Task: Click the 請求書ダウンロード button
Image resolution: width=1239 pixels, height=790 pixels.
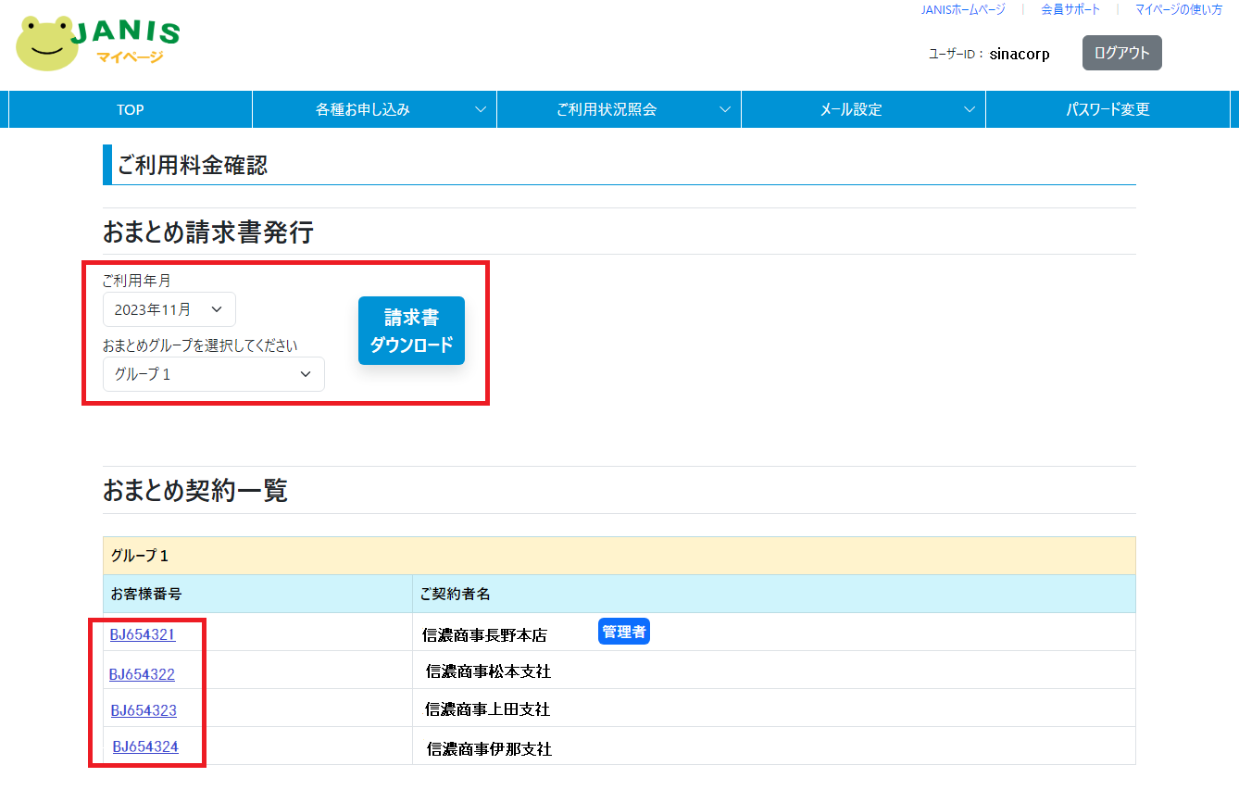Action: tap(411, 331)
